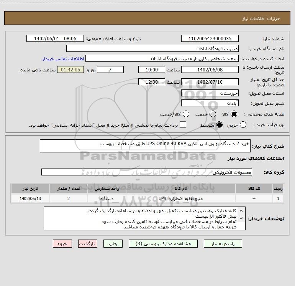Click the remaining days field 7
Screen dimensions: 295x286
coord(110,69)
